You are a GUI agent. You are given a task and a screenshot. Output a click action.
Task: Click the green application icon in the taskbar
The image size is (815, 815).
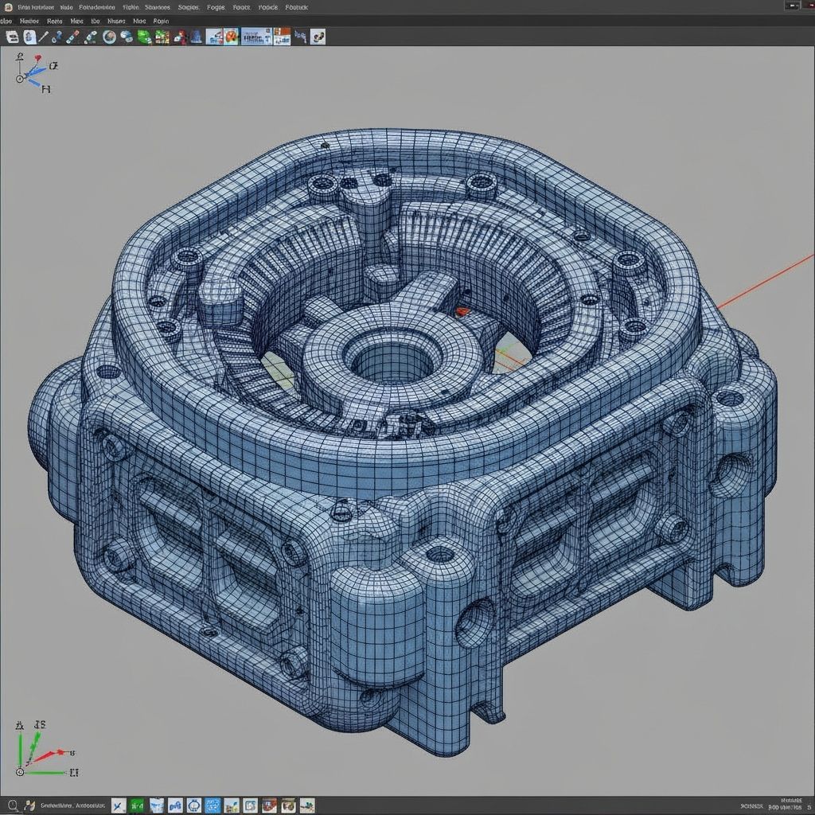point(137,805)
